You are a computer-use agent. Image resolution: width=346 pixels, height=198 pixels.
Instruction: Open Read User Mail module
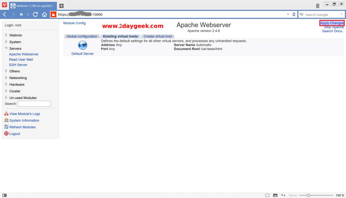coord(21,59)
